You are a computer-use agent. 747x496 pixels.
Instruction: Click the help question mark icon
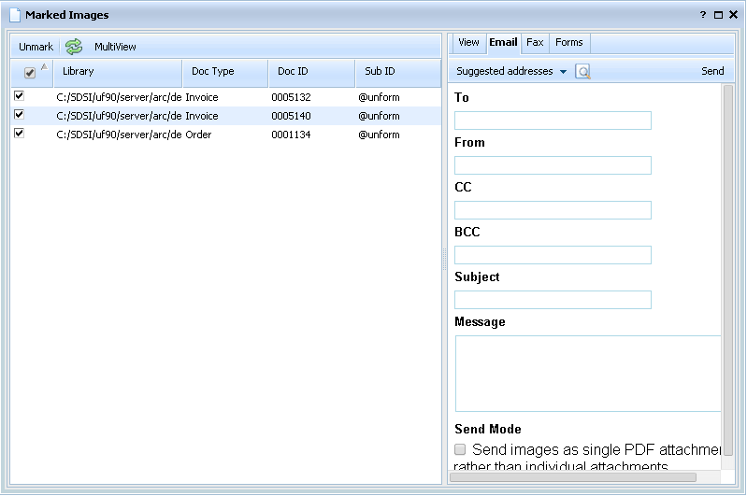703,15
